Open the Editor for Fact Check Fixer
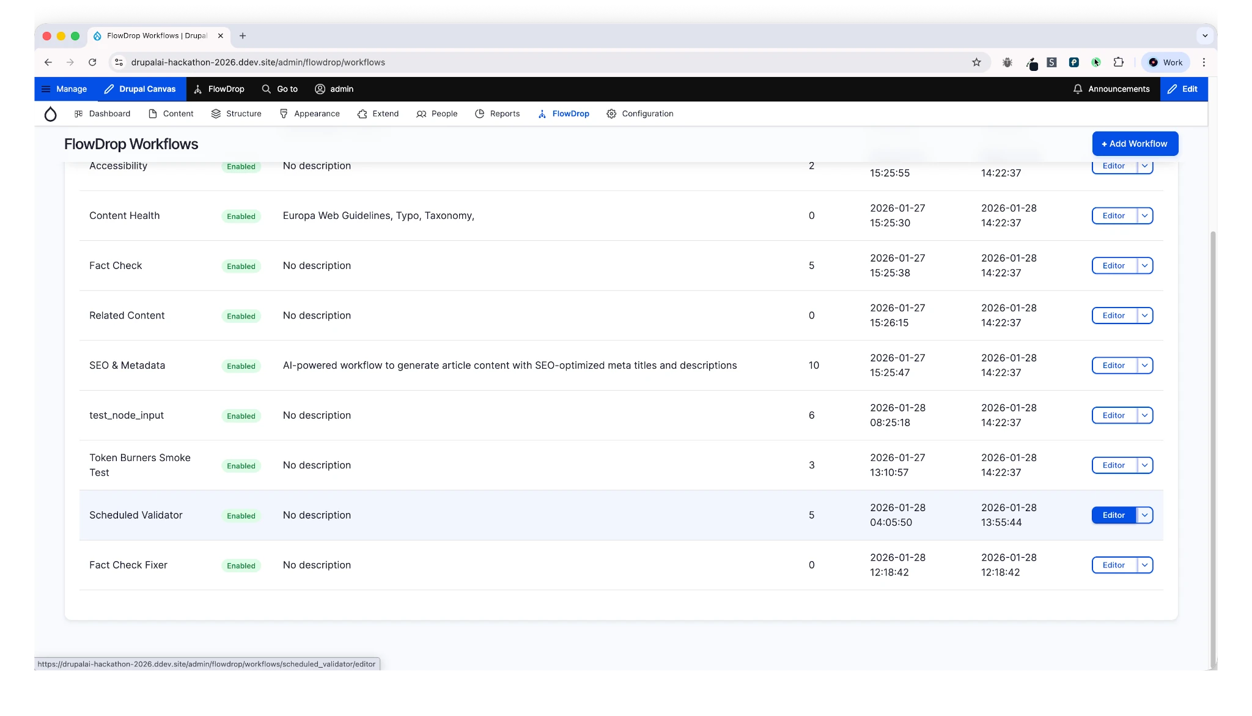 (1114, 565)
